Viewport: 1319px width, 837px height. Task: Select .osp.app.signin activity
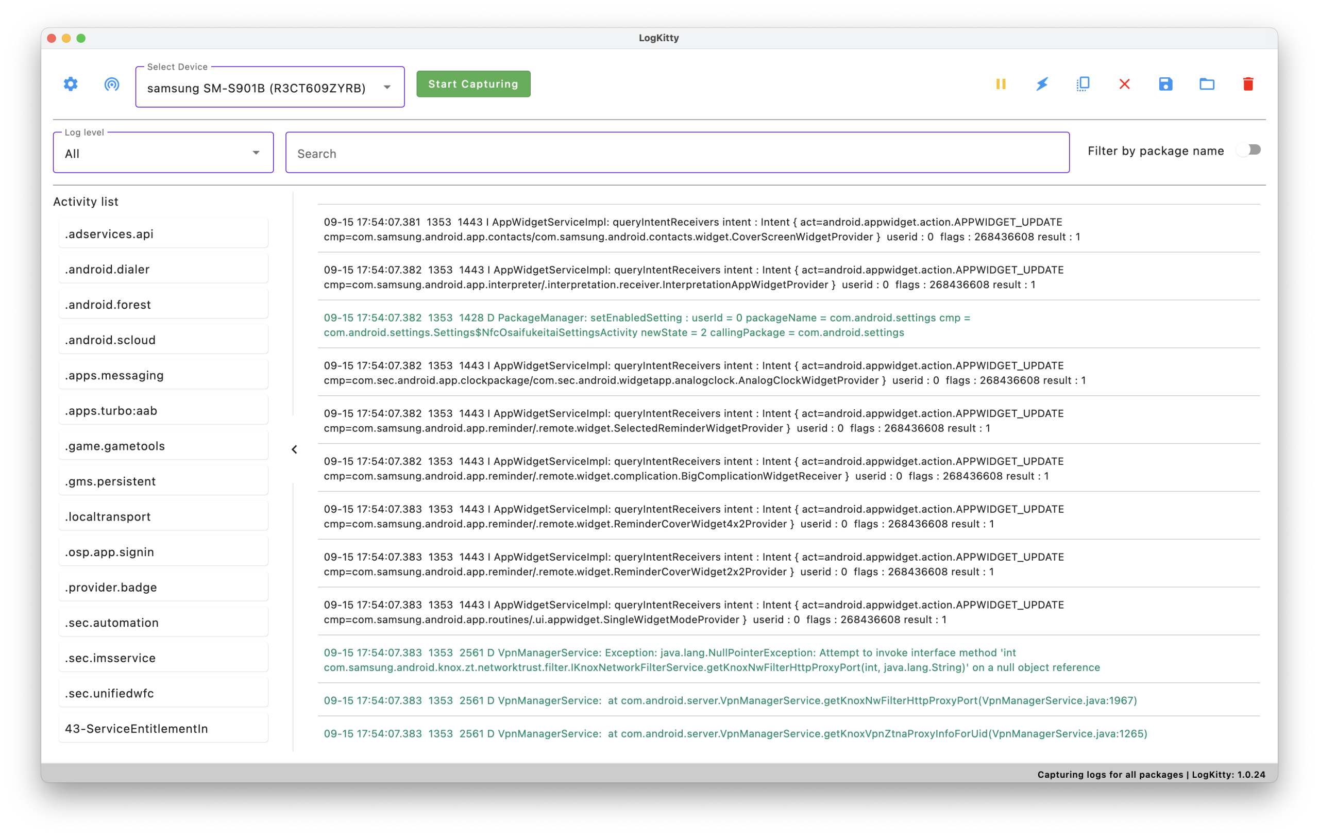click(163, 551)
